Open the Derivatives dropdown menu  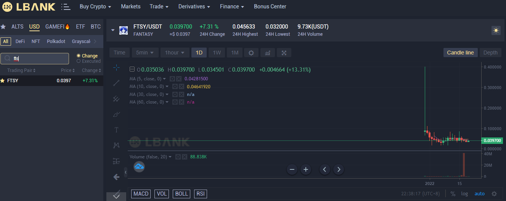pos(194,6)
